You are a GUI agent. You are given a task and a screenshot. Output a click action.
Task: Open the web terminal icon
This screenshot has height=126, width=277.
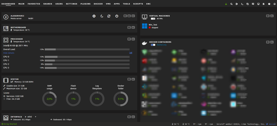coord(242,4)
